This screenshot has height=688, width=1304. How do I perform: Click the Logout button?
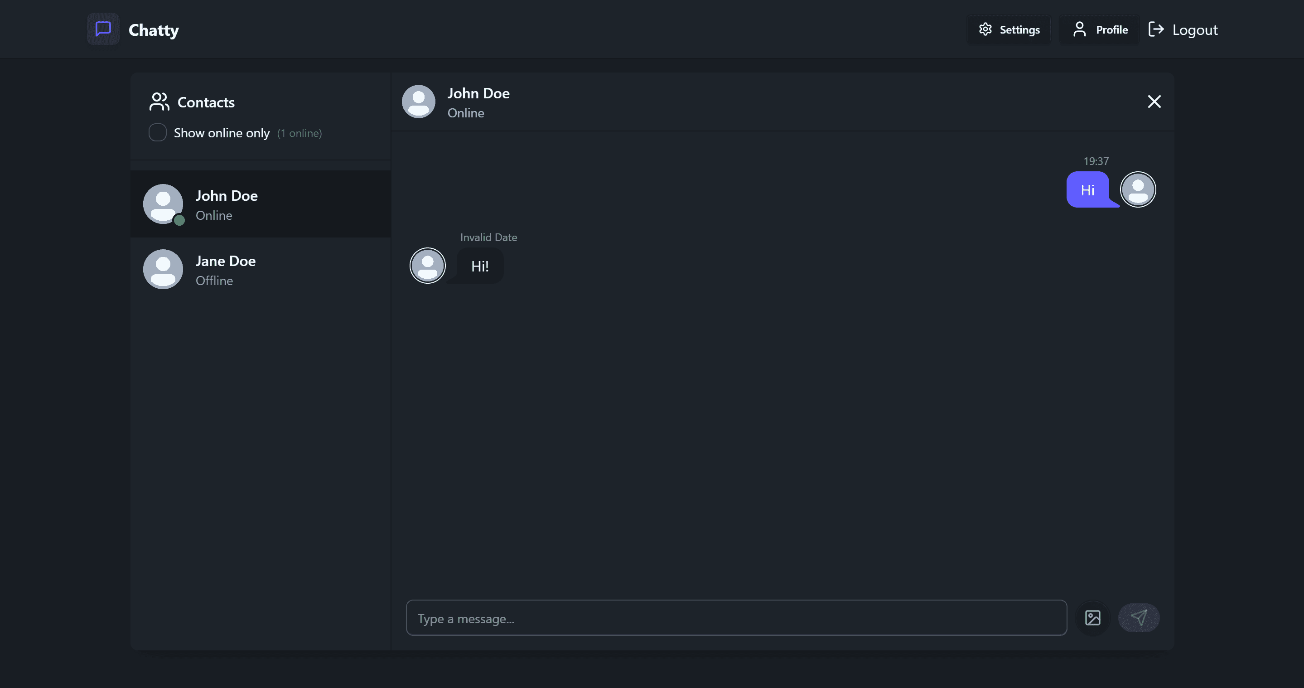[1183, 29]
